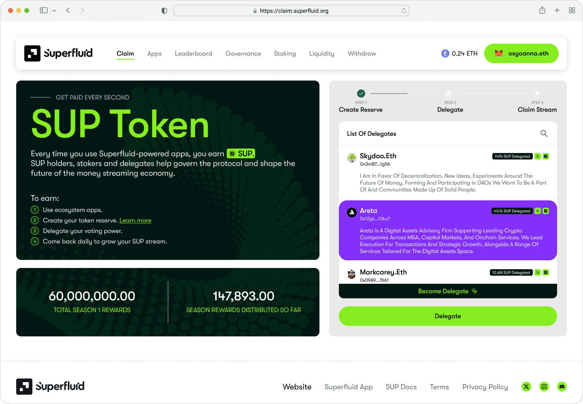Open the Apps nav tab
Viewport: 583px width, 404px height.
(155, 53)
